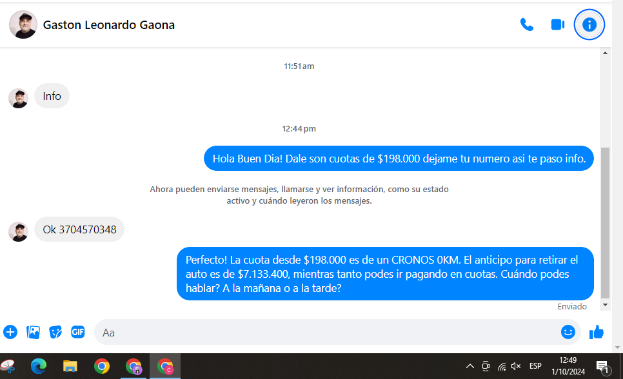Attach a photo or file to the message

(33, 332)
